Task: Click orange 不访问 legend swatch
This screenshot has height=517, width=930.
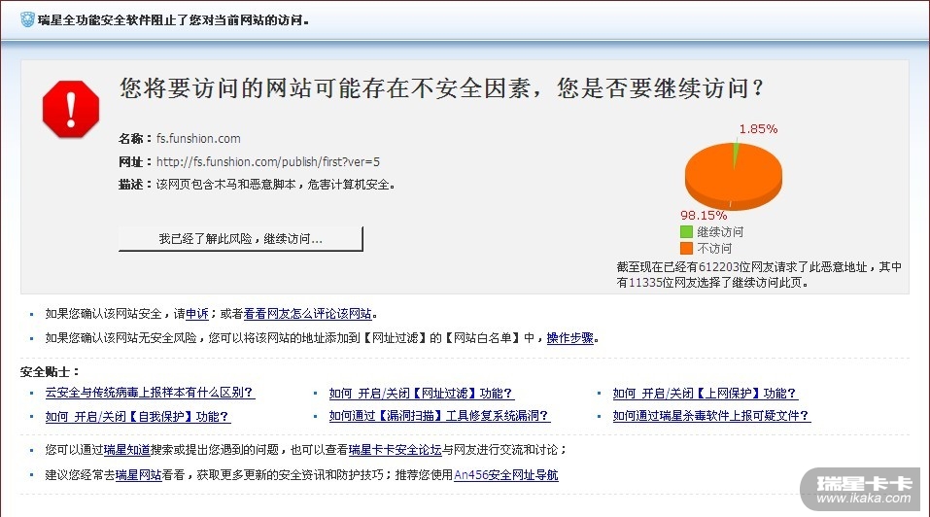Action: [x=686, y=249]
